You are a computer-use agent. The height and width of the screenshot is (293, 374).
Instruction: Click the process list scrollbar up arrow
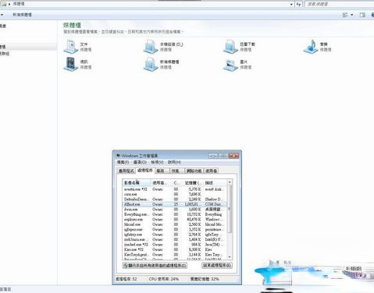[230, 182]
